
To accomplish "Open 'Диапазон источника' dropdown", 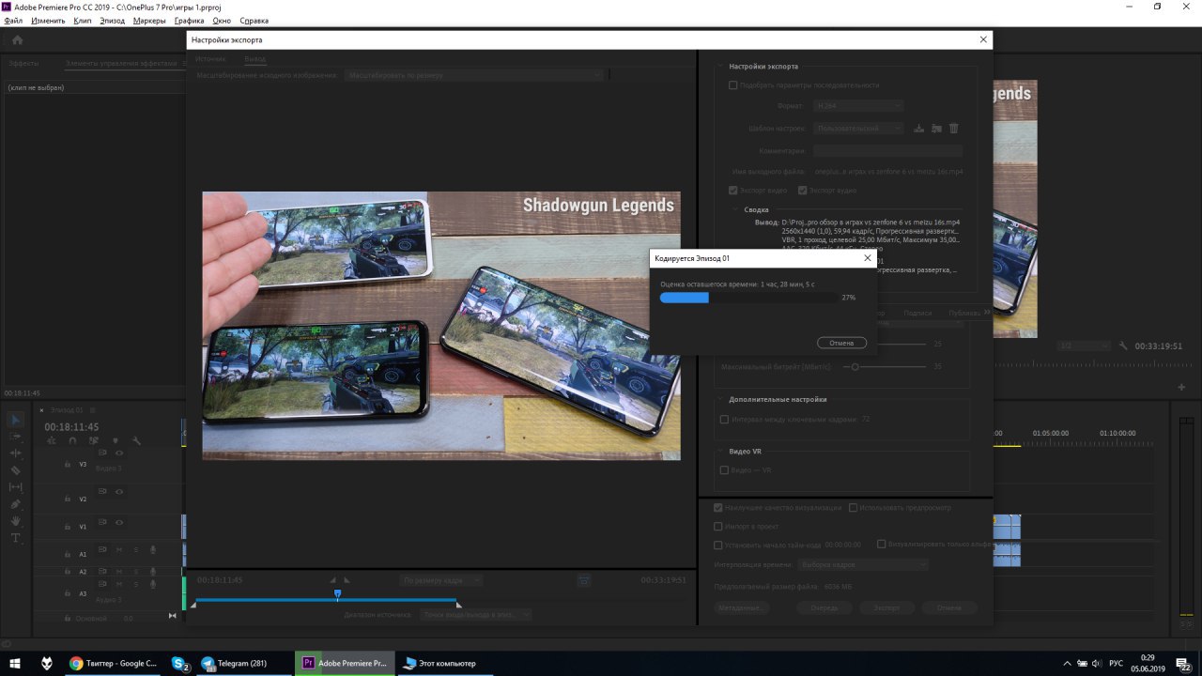I will [x=475, y=615].
